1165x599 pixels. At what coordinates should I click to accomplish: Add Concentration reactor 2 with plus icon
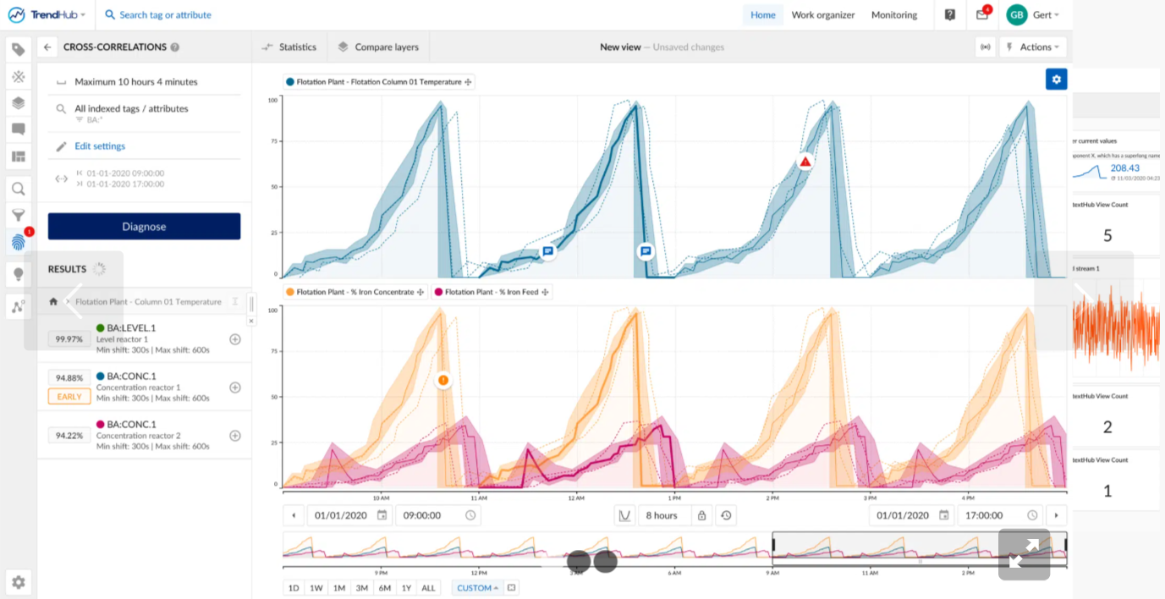pyautogui.click(x=235, y=436)
